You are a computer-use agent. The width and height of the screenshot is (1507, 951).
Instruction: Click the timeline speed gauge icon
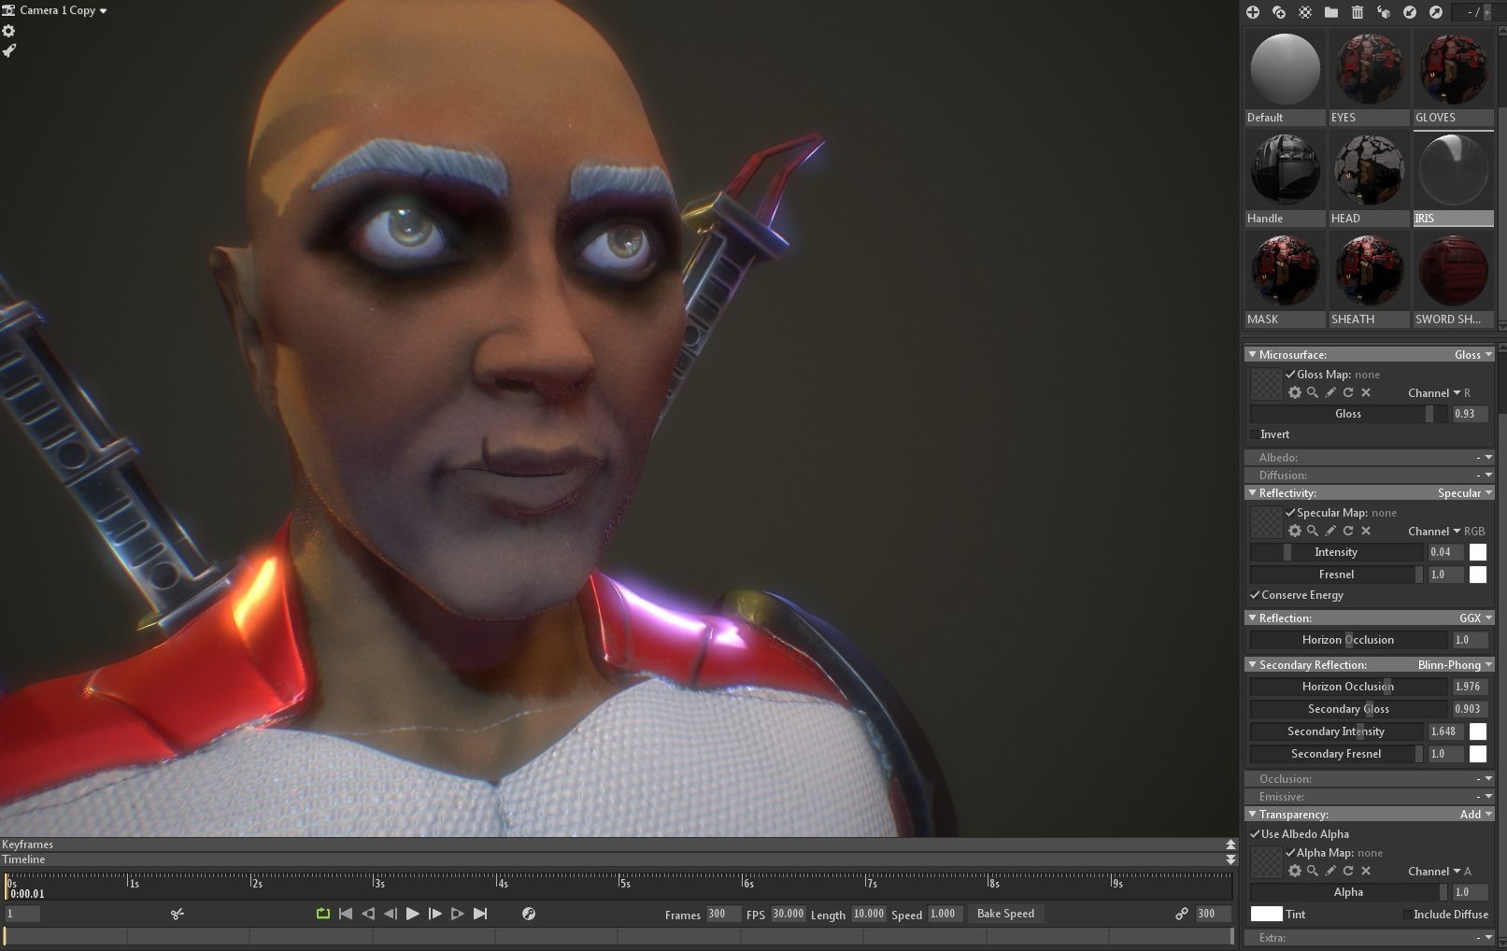click(x=529, y=914)
